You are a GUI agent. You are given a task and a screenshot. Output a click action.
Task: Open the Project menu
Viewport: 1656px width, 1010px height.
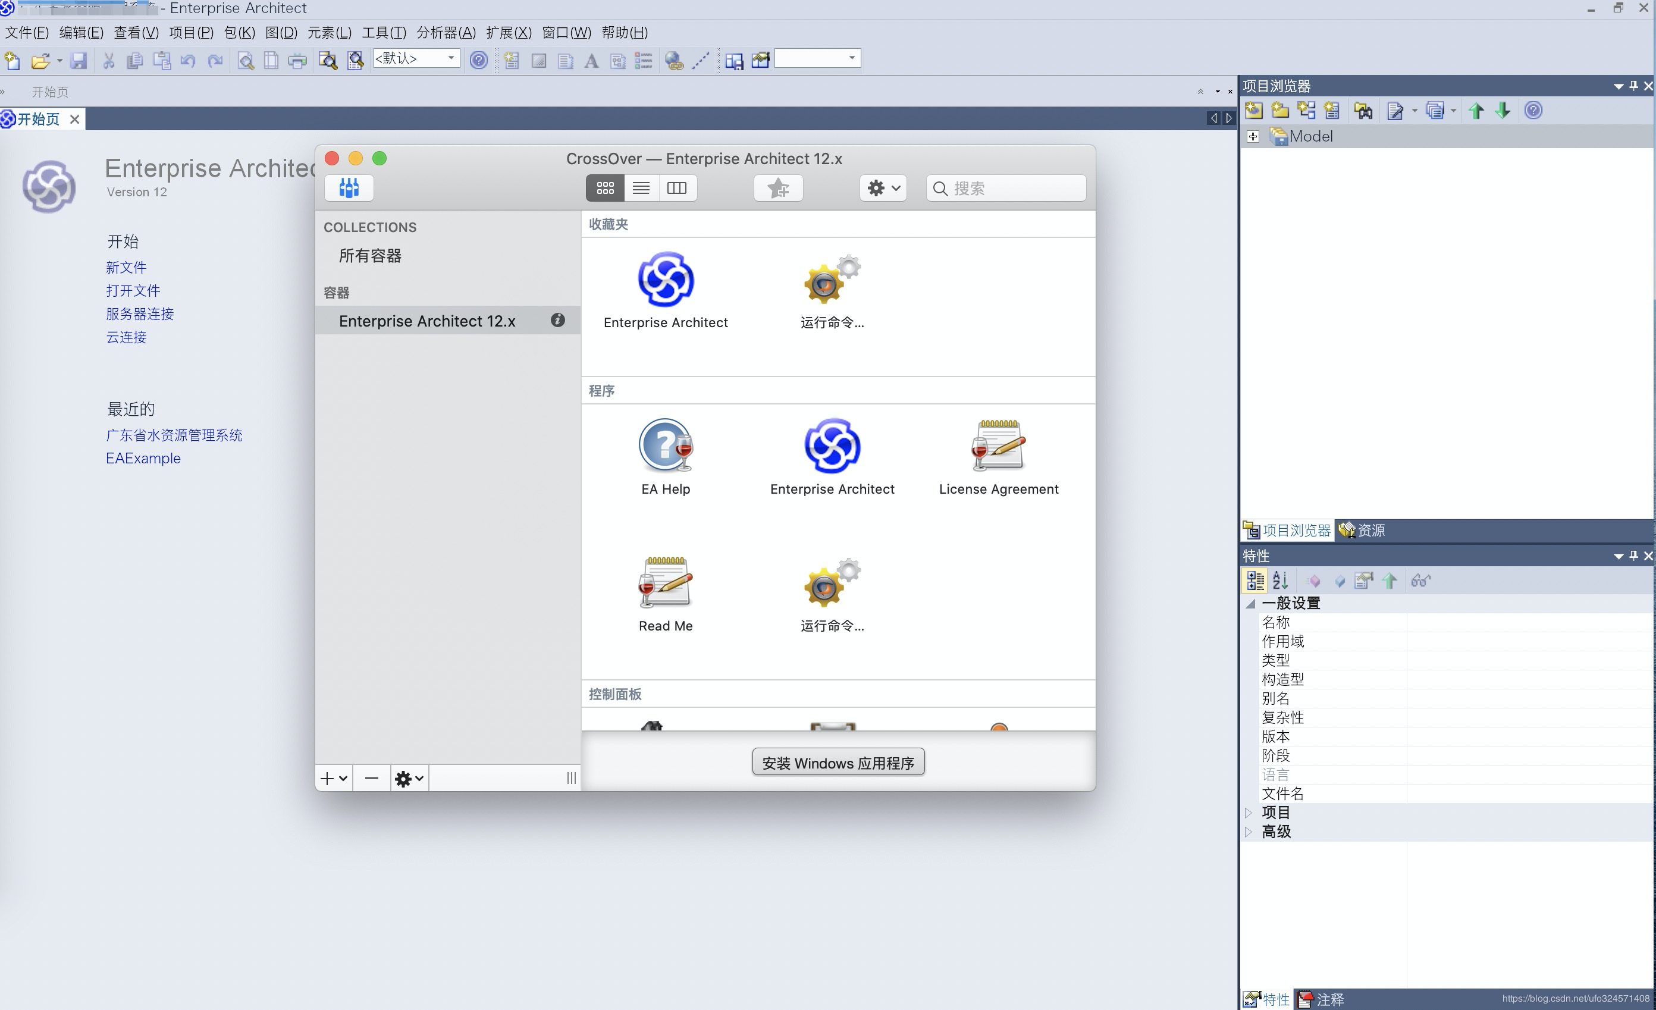(x=192, y=32)
